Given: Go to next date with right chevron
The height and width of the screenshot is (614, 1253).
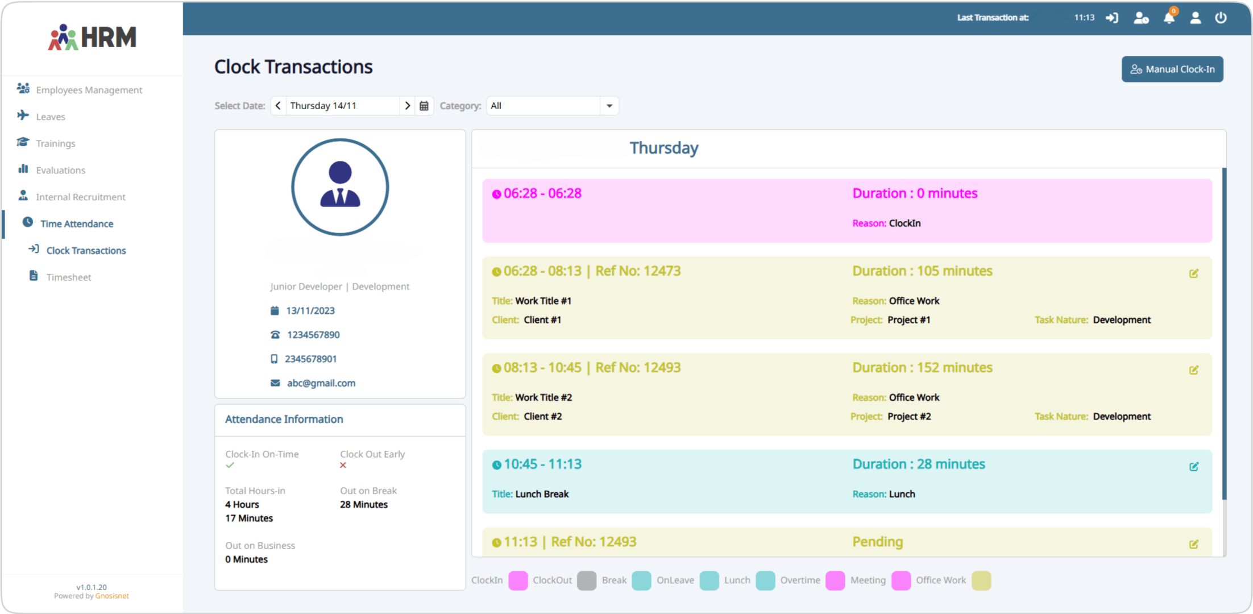Looking at the screenshot, I should tap(407, 106).
